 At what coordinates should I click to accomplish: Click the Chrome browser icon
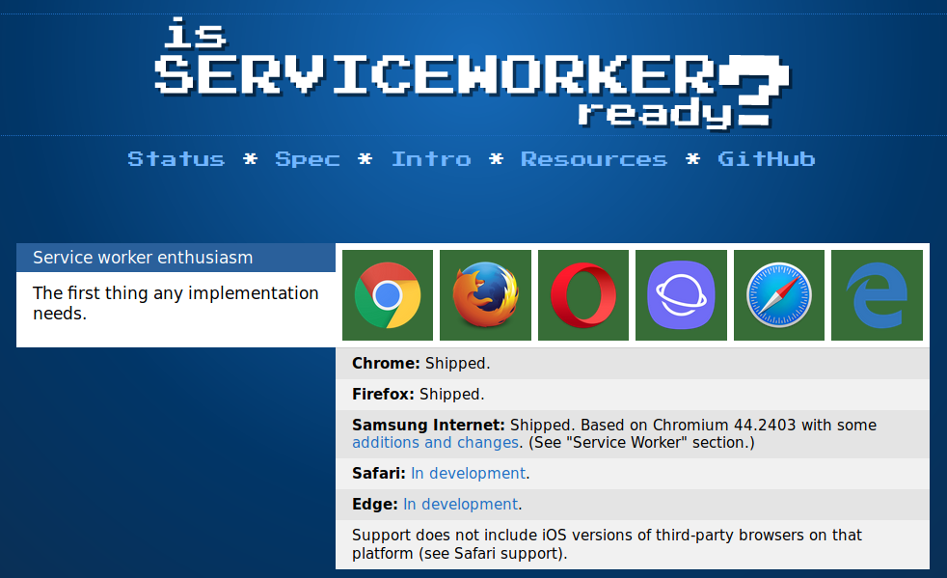click(x=388, y=295)
